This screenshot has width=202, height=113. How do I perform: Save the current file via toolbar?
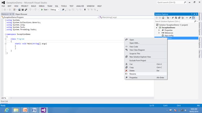click(x=23, y=10)
